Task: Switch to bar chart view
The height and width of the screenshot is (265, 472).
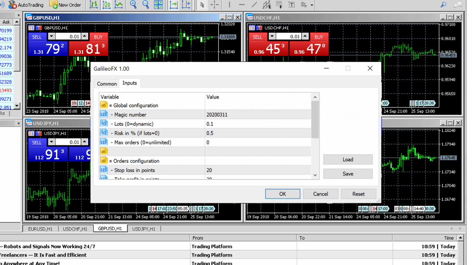Action: (94, 5)
